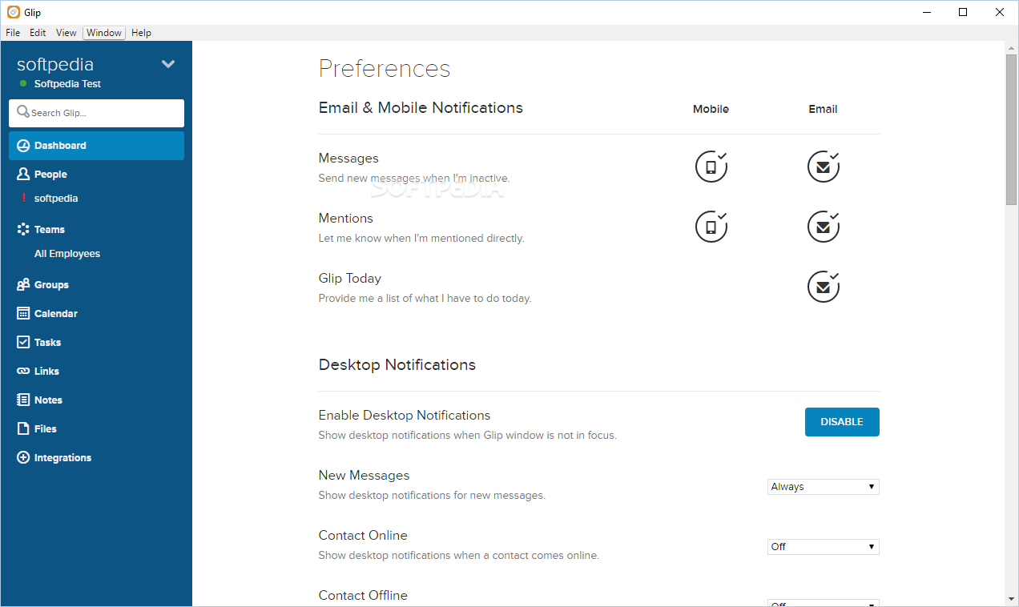
Task: Click the scrollbar up arrow
Action: pyautogui.click(x=1013, y=47)
